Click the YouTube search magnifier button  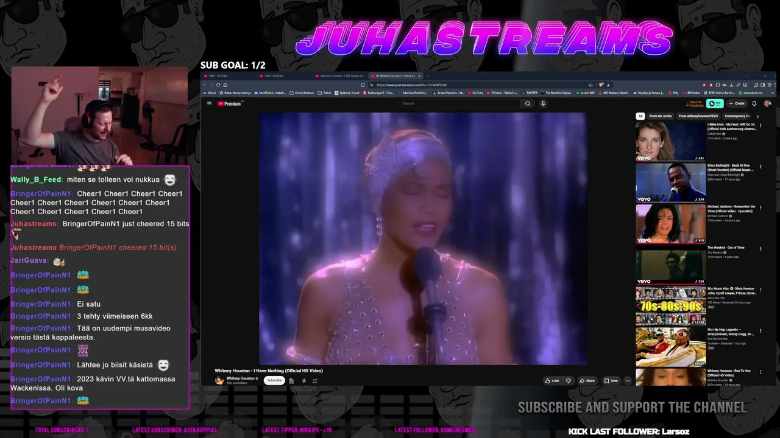click(528, 103)
